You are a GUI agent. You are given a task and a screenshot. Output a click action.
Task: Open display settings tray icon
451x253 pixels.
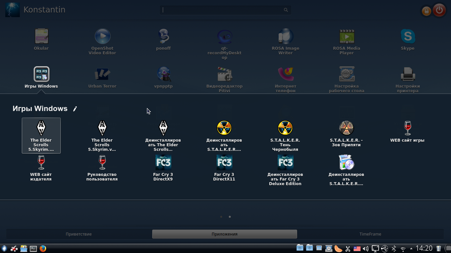pyautogui.click(x=375, y=249)
